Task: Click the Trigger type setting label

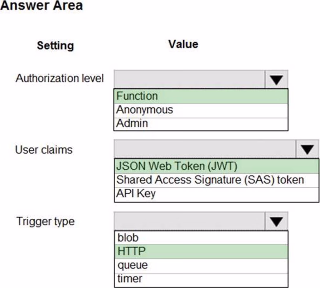Action: [45, 221]
